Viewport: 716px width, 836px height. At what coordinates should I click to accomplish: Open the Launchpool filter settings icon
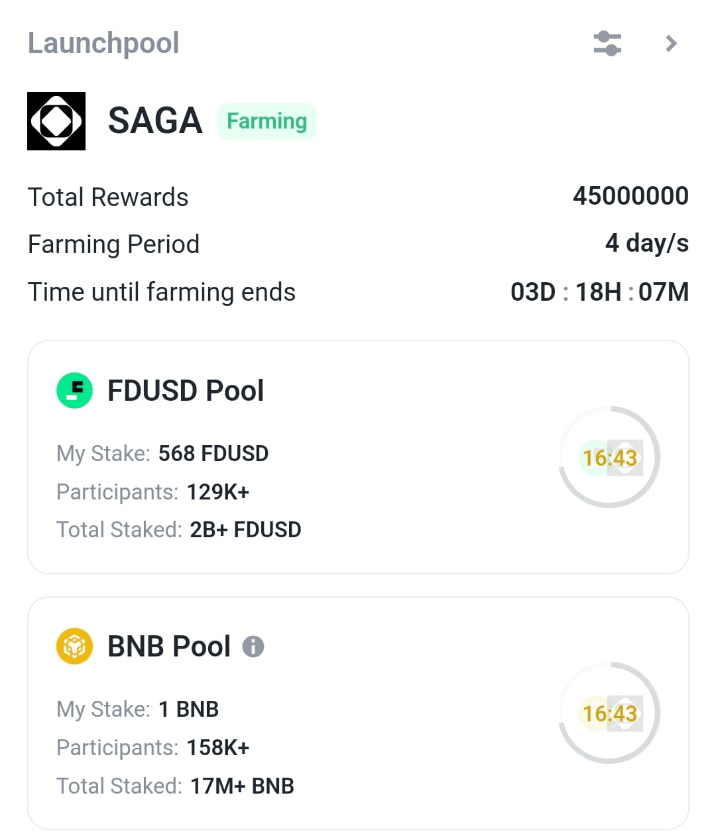pos(607,44)
